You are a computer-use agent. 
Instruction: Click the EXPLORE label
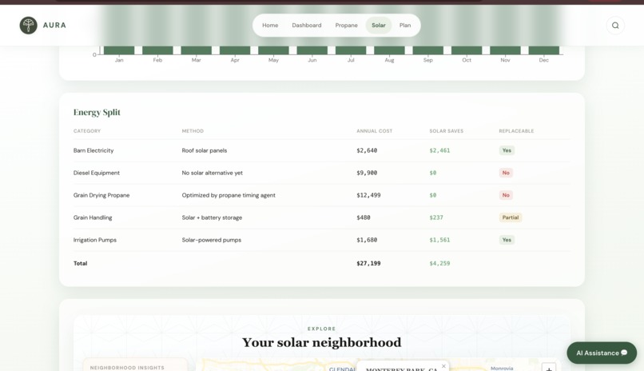click(321, 329)
